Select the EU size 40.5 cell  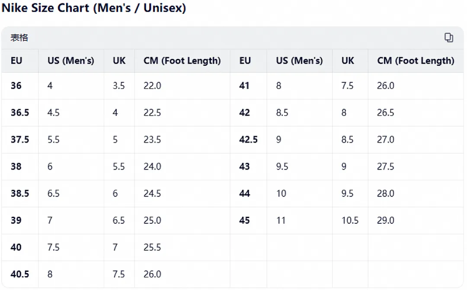(20, 274)
